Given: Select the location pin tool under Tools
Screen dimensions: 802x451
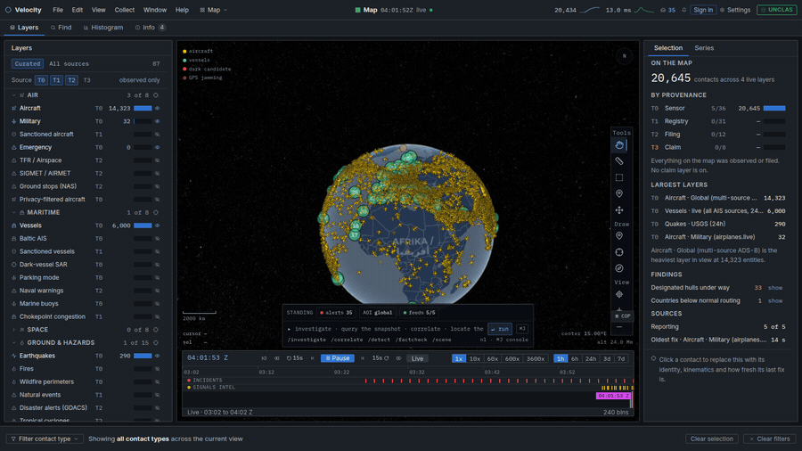Looking at the screenshot, I should (619, 193).
